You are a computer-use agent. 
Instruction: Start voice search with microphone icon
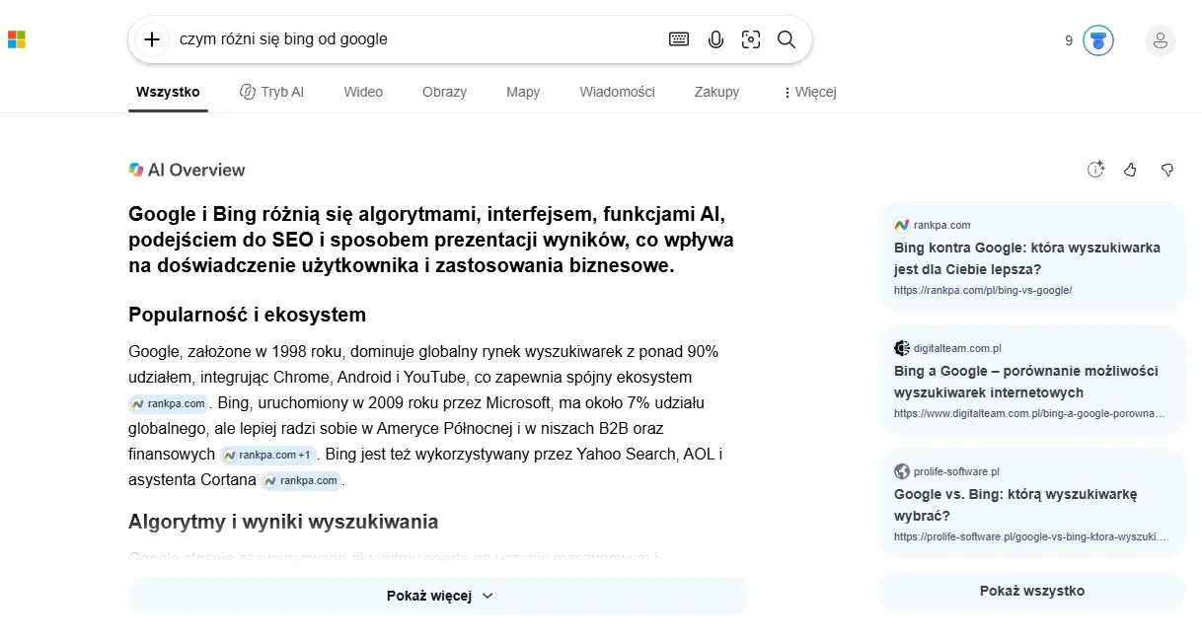715,39
